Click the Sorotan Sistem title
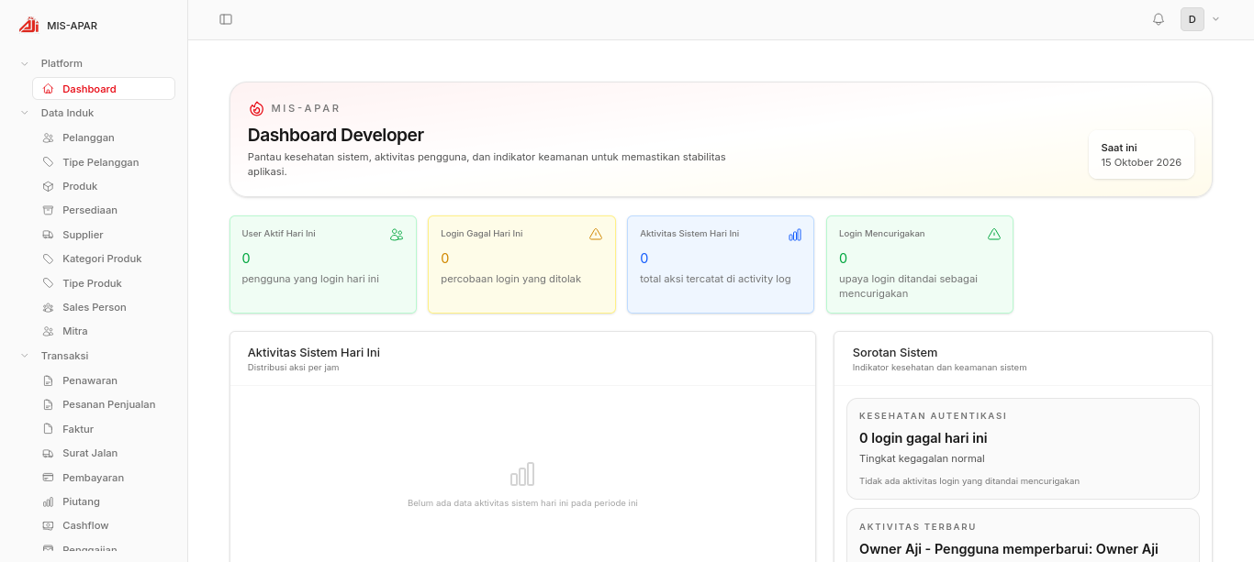The image size is (1254, 562). click(895, 352)
